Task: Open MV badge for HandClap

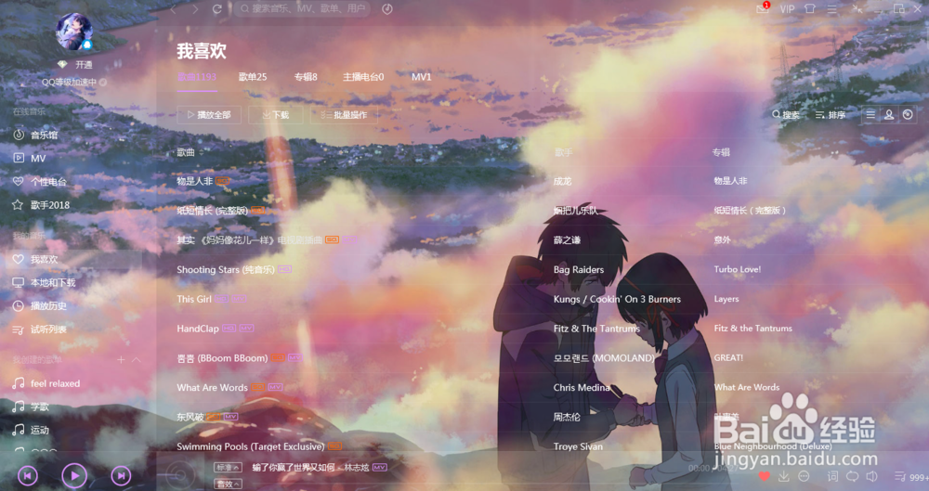Action: (246, 329)
